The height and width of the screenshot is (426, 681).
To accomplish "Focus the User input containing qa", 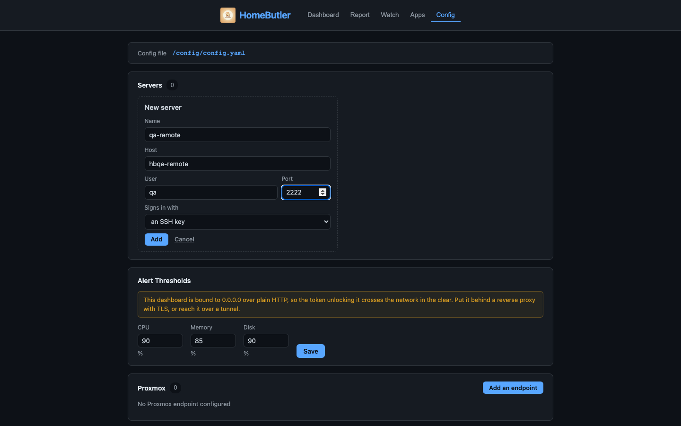I will coord(211,193).
